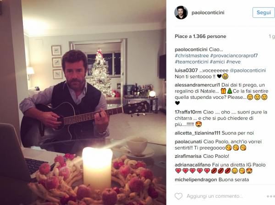Open the #neve hashtag
The image size is (275, 205).
(233, 62)
